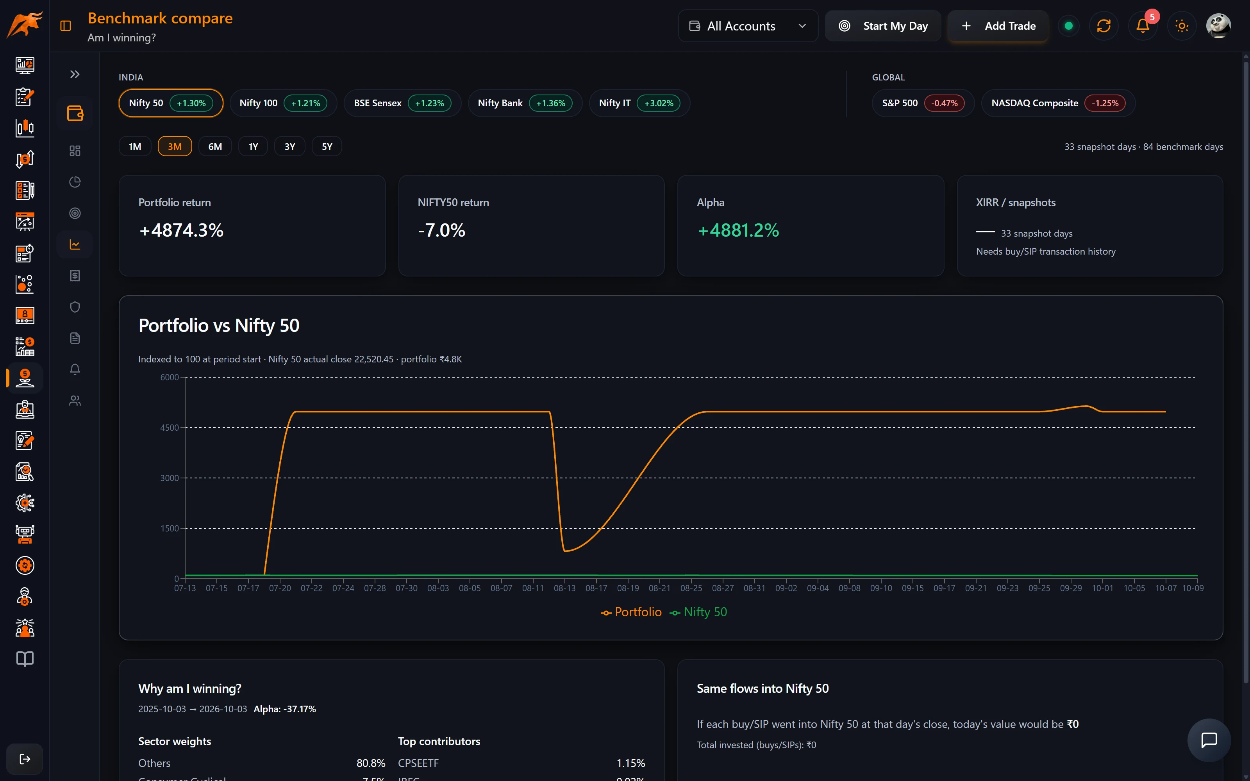Click the Add Trade button

click(x=998, y=26)
